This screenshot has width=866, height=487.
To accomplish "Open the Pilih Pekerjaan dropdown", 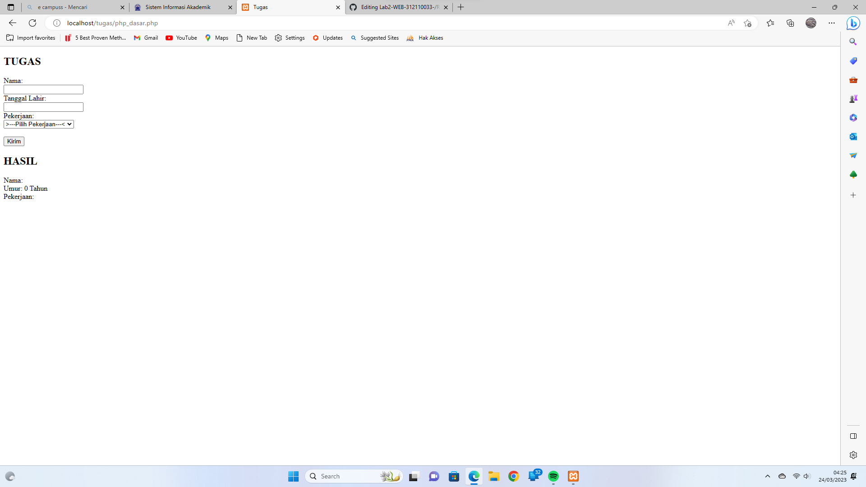I will tap(39, 124).
